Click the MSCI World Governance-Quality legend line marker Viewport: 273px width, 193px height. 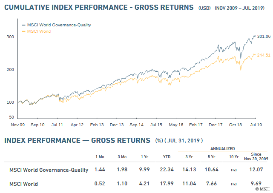click(23, 25)
